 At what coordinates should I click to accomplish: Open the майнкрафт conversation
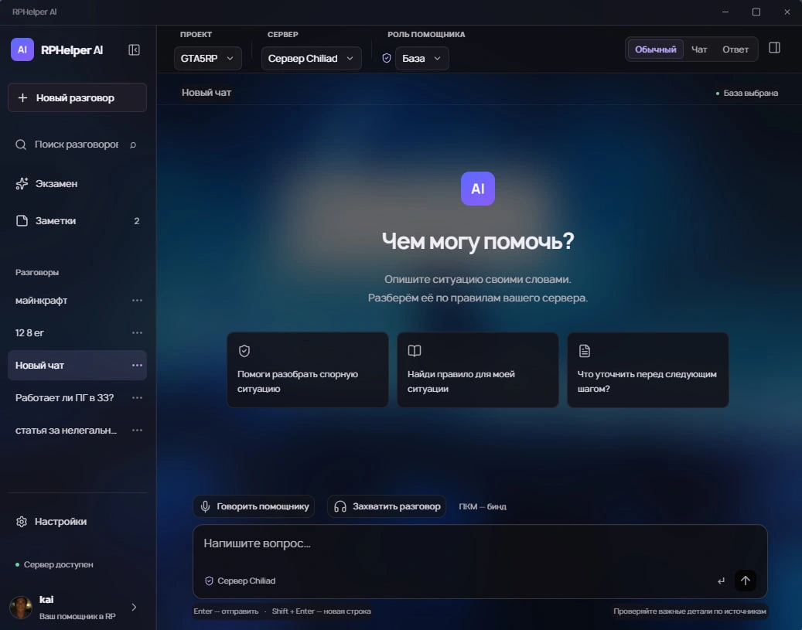(x=69, y=300)
